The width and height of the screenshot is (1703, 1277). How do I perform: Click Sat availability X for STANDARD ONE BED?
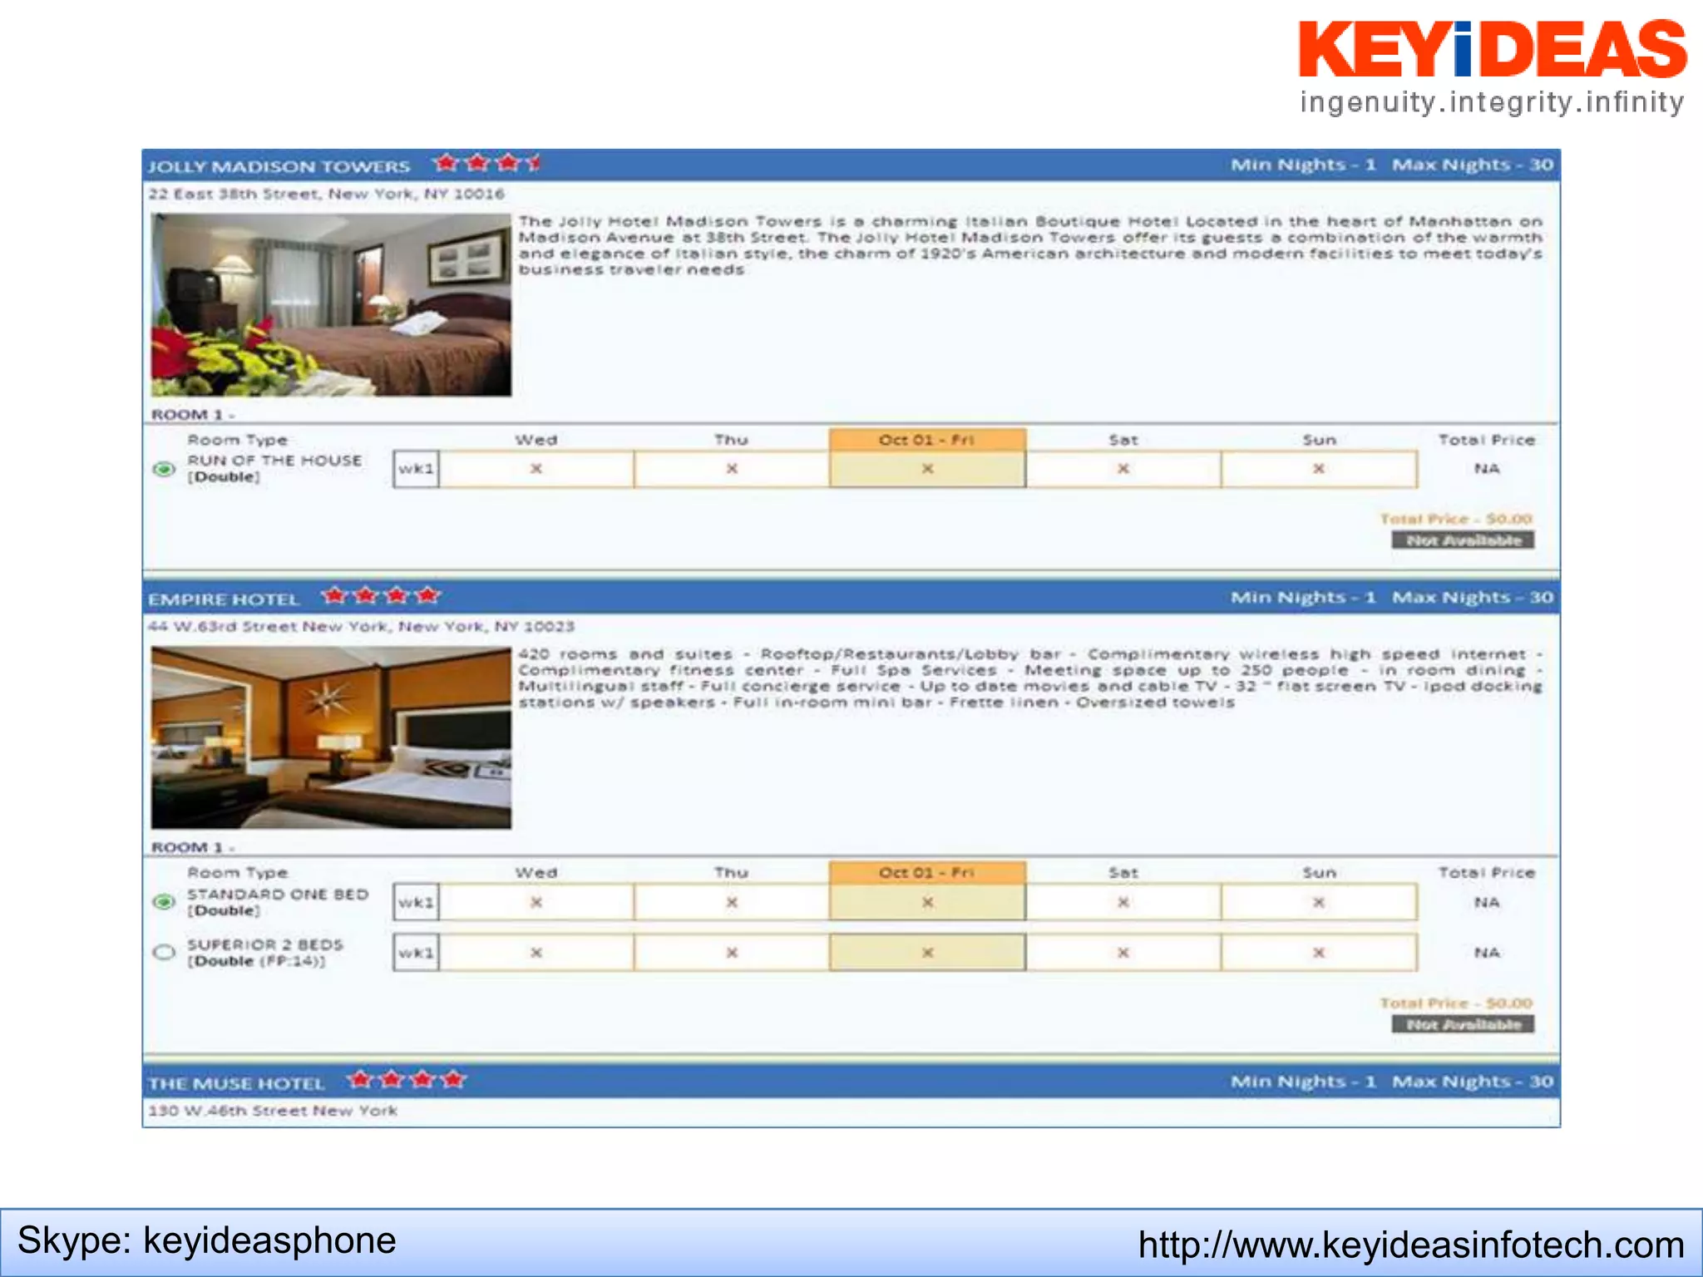click(x=1123, y=902)
